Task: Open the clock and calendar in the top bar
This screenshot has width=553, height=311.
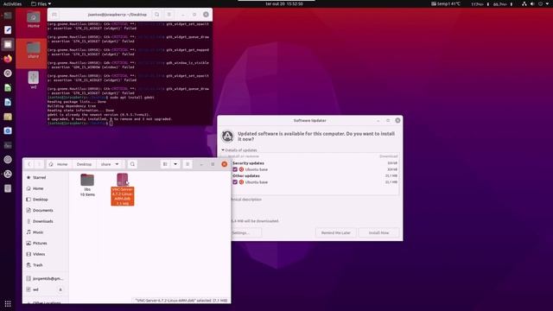Action: [284, 3]
